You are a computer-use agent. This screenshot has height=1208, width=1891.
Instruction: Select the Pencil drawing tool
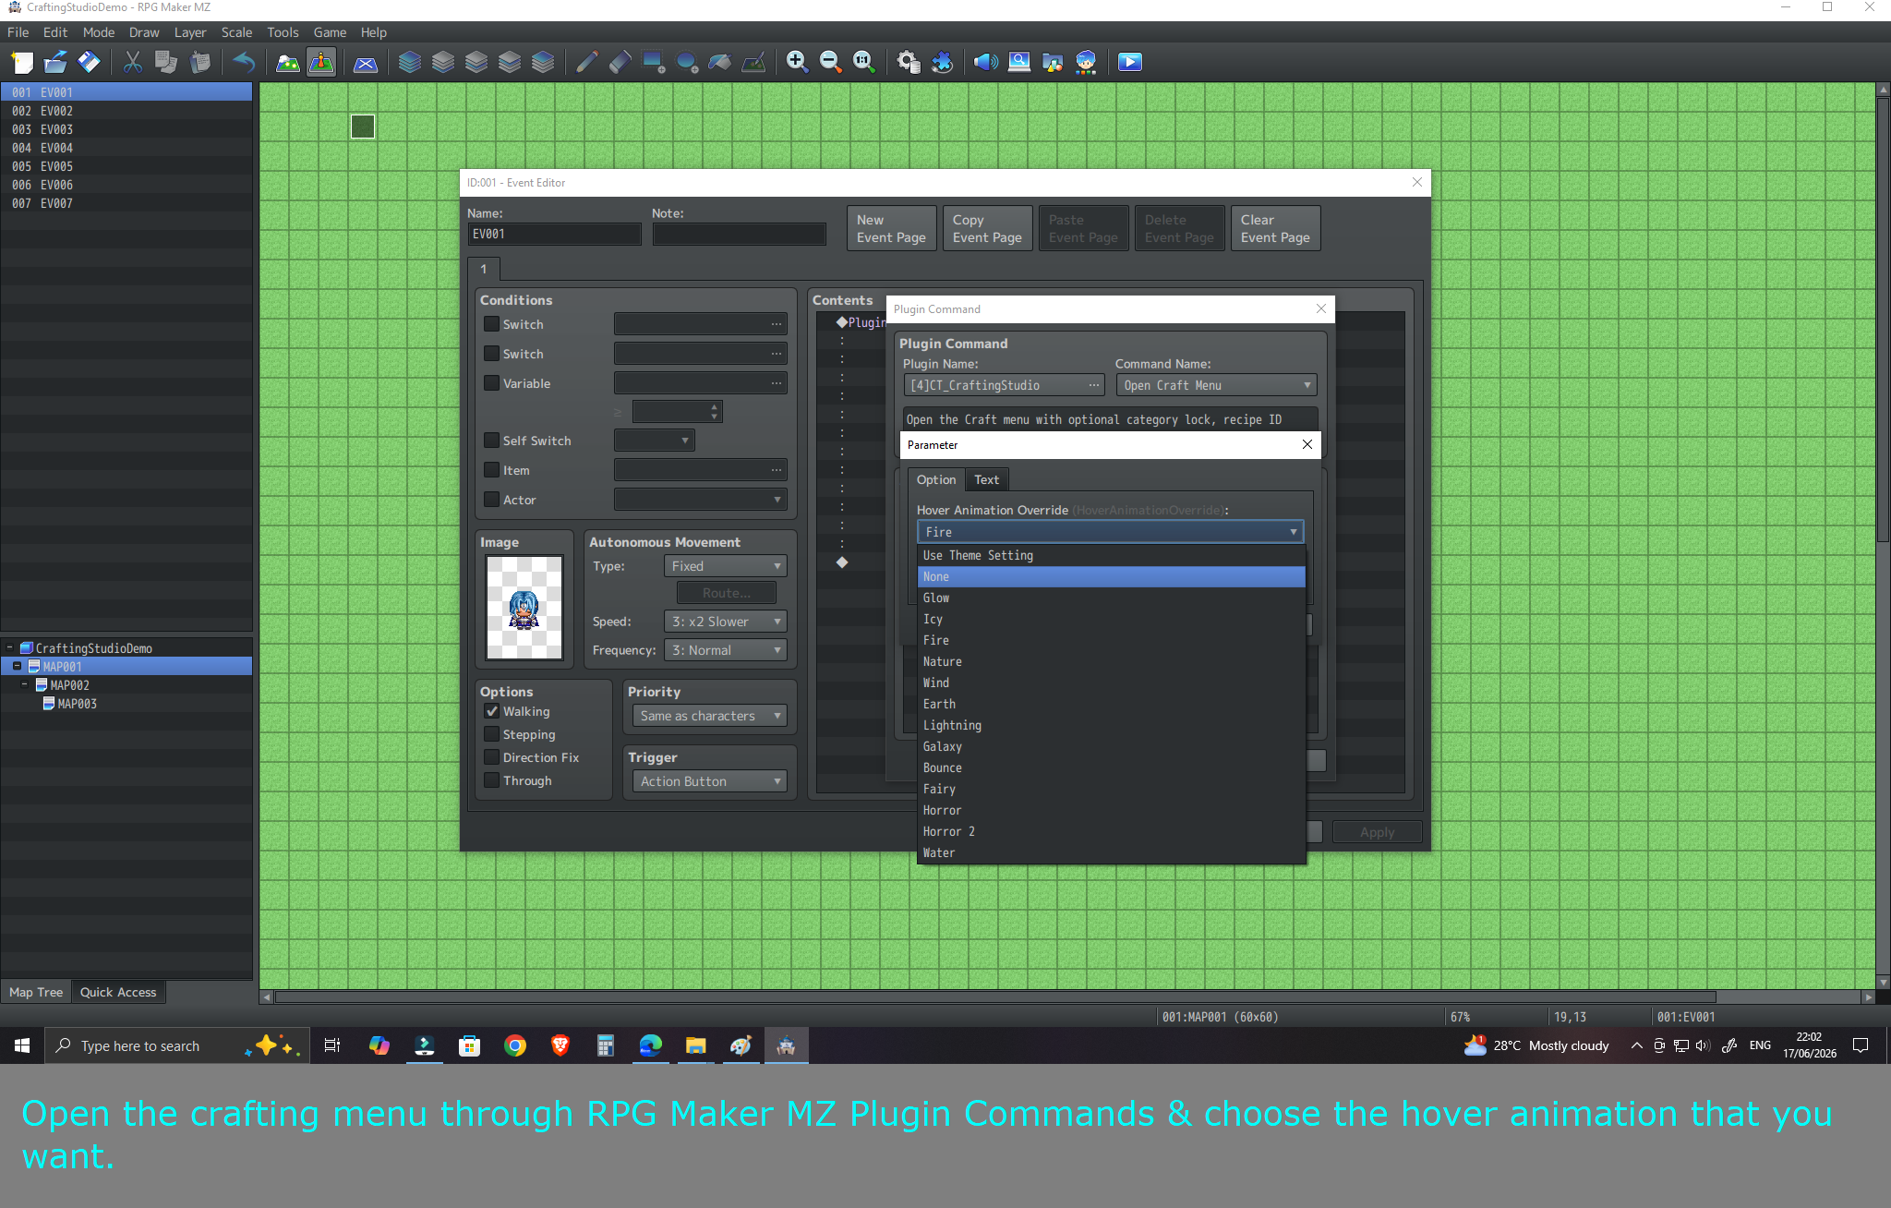(x=586, y=62)
